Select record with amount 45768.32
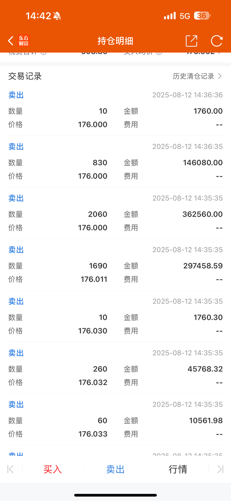231x501 pixels. pos(115,368)
